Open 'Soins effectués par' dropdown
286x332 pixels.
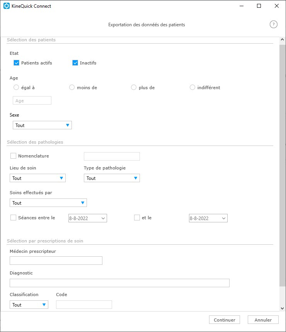[48, 203]
